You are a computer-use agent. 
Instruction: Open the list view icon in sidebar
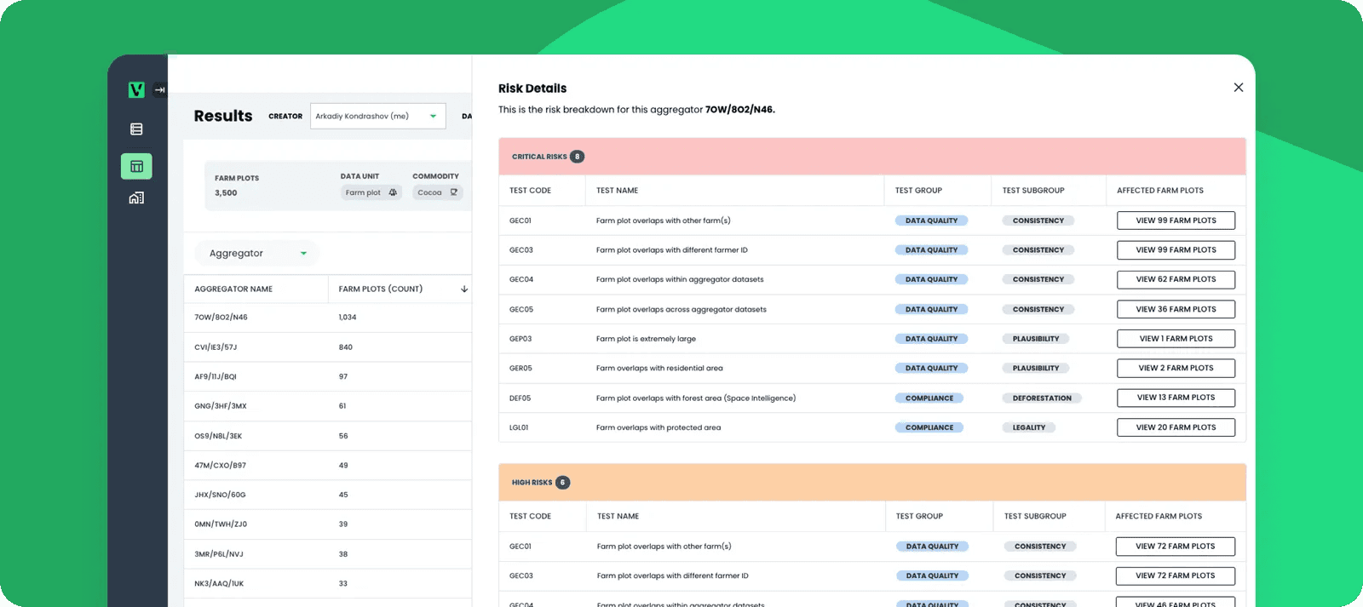point(136,129)
